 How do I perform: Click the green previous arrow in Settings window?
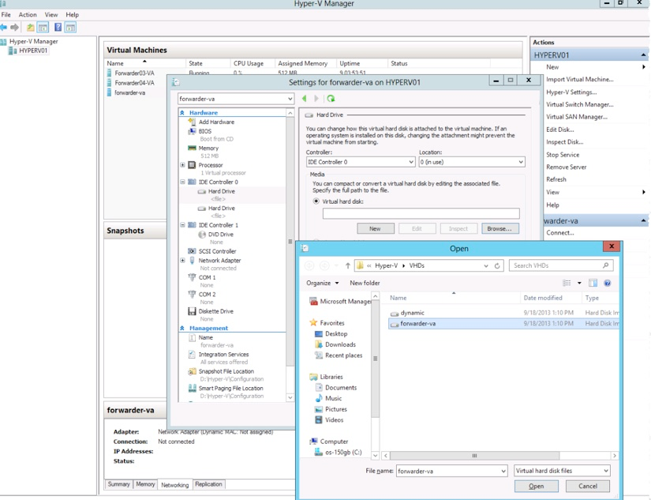click(x=305, y=99)
